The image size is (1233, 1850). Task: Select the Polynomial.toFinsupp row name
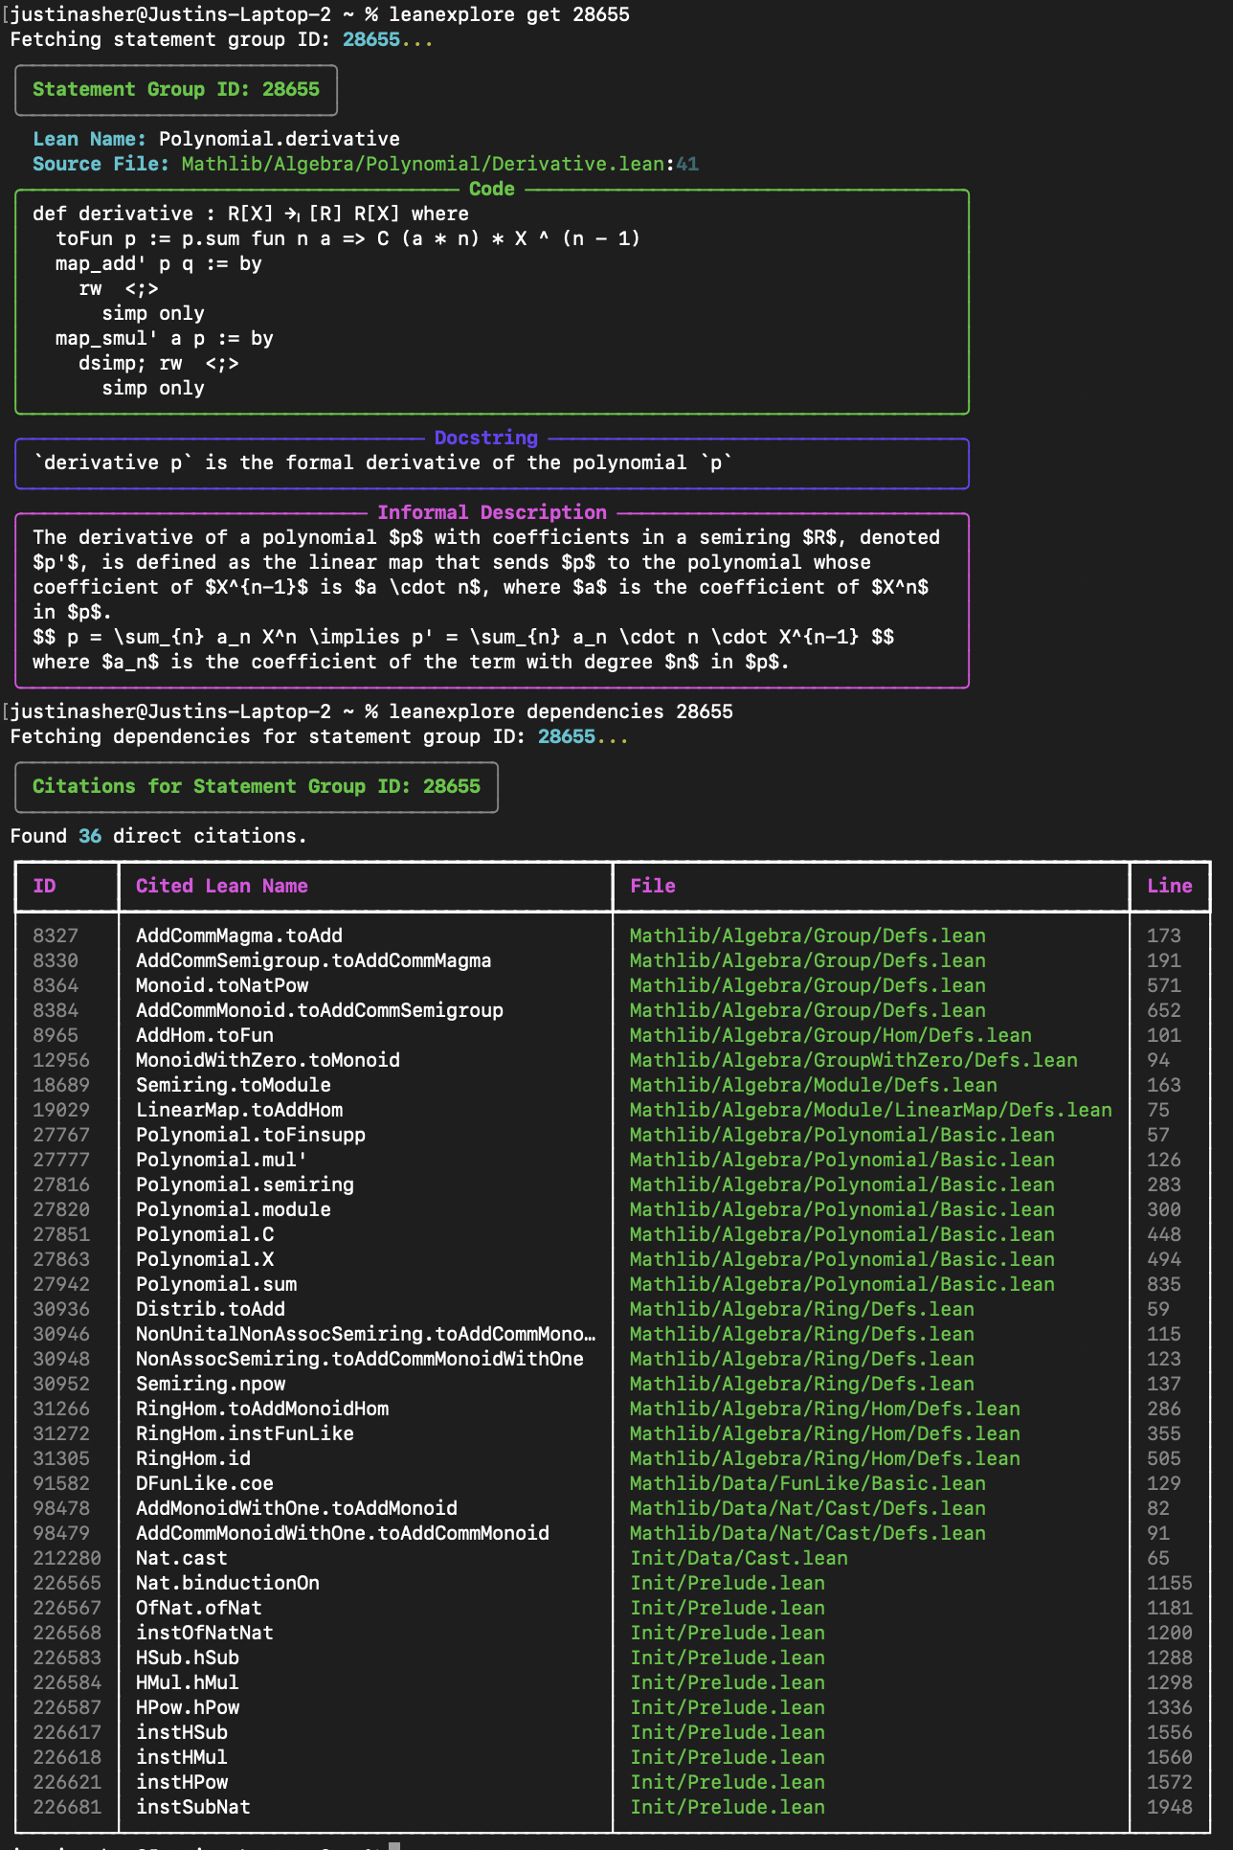click(x=250, y=1136)
